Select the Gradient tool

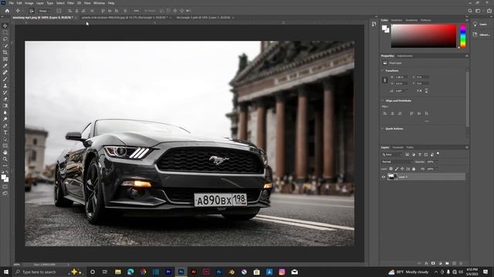tap(5, 105)
